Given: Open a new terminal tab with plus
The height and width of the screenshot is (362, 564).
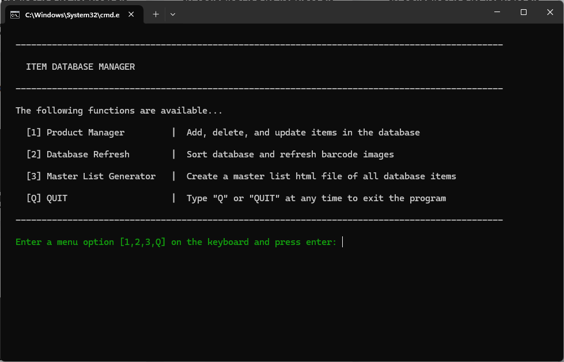Looking at the screenshot, I should (156, 14).
